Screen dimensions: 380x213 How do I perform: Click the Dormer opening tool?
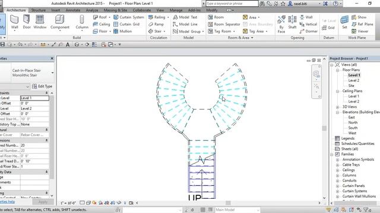pos(309,31)
